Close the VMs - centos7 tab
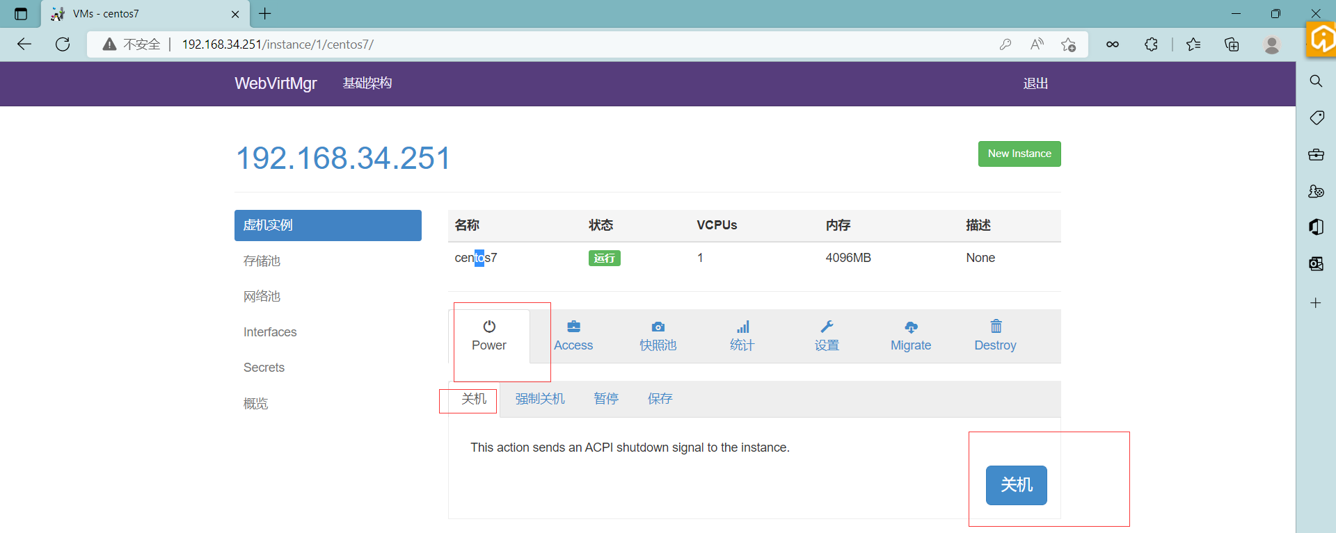The width and height of the screenshot is (1336, 533). (235, 14)
